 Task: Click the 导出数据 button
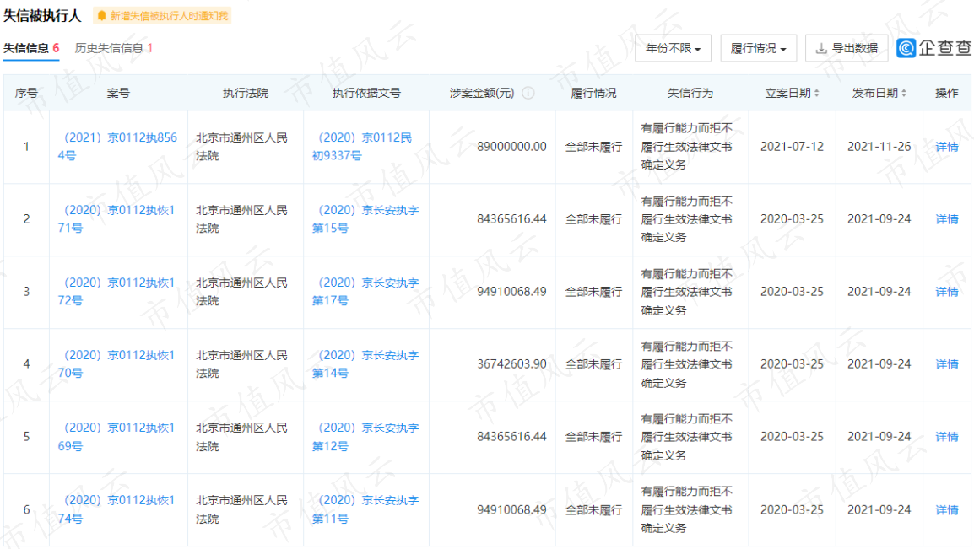[x=847, y=48]
